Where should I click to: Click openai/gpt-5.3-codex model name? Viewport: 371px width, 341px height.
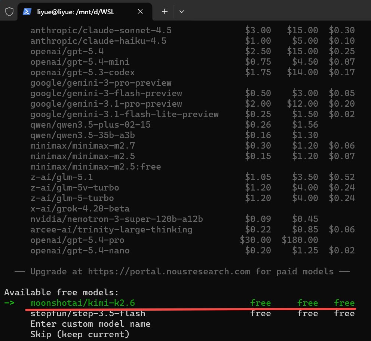coord(83,72)
